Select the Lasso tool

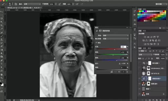coord(2,18)
